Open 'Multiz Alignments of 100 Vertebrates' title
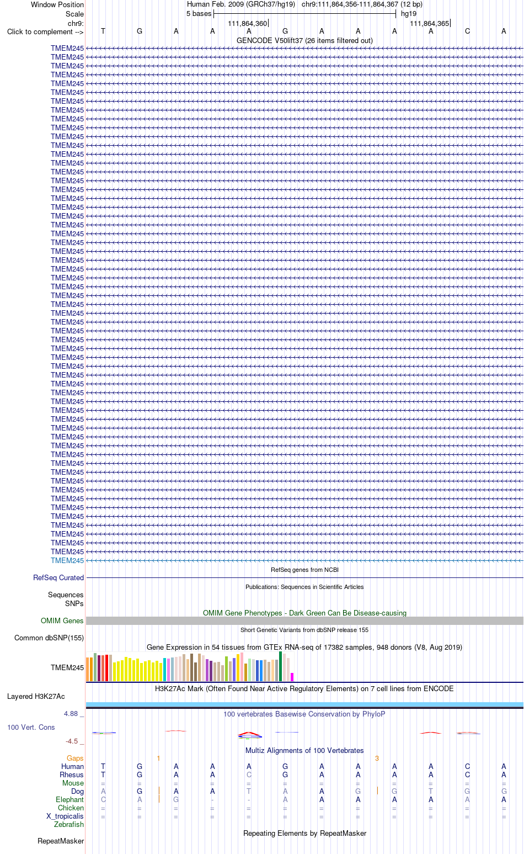 coord(304,750)
